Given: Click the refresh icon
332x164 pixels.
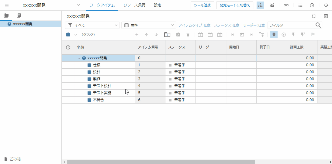Looking at the screenshot, I should point(326,5).
